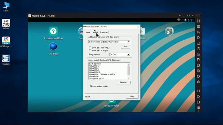Switch to the Output tab
Image resolution: width=223 pixels, height=125 pixels.
tap(95, 32)
